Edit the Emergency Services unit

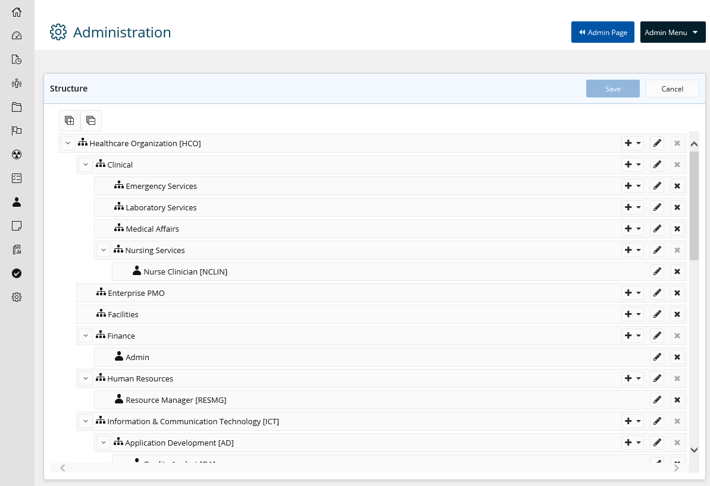[657, 186]
